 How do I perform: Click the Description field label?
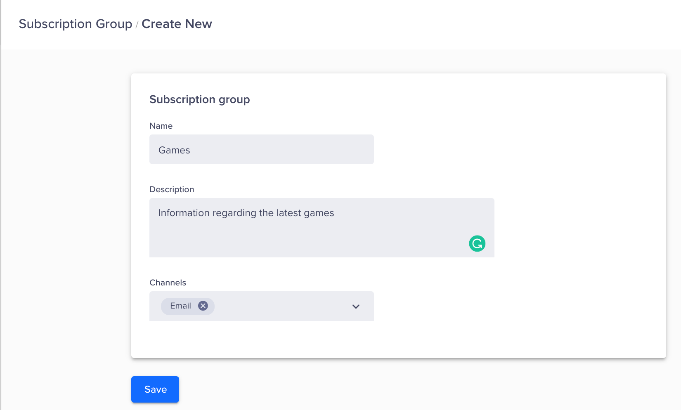coord(172,189)
